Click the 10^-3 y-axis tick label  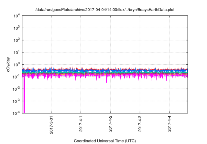coord(16,101)
